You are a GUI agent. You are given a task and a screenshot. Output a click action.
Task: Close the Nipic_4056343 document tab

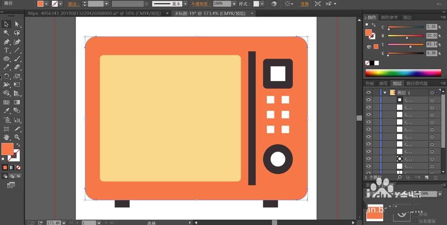(167, 13)
